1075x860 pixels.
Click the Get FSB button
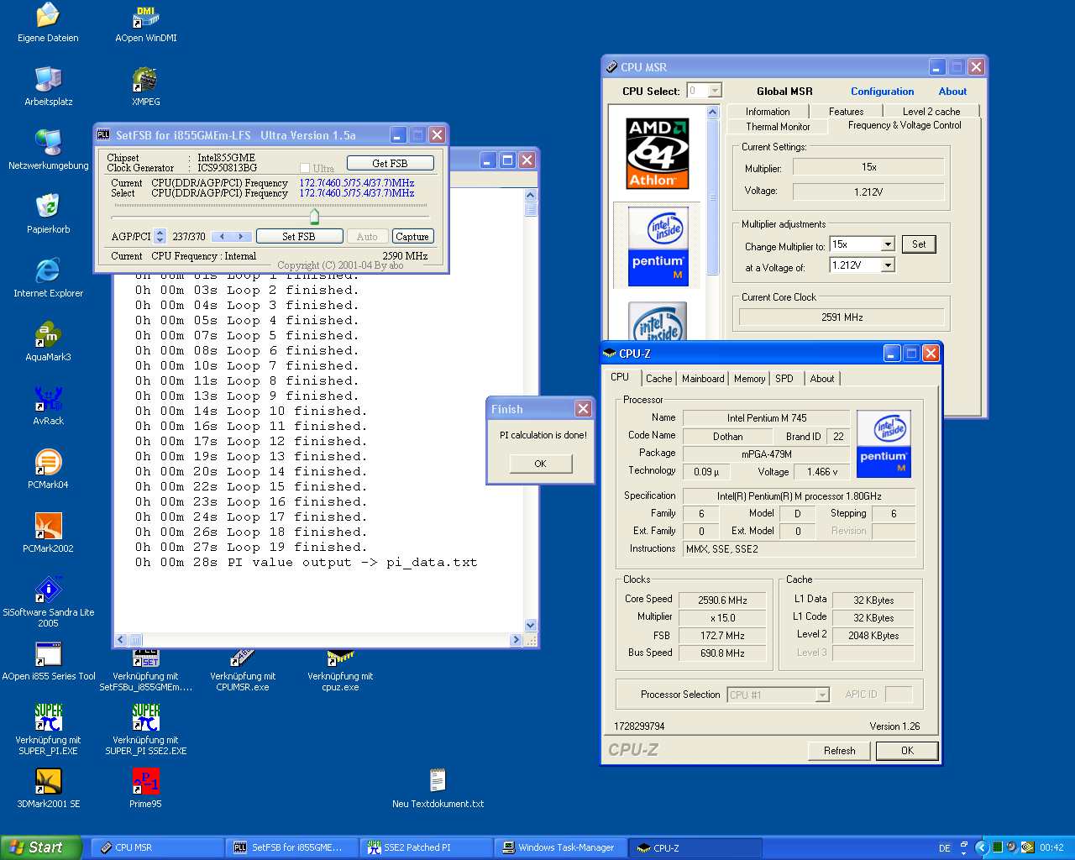coord(390,163)
